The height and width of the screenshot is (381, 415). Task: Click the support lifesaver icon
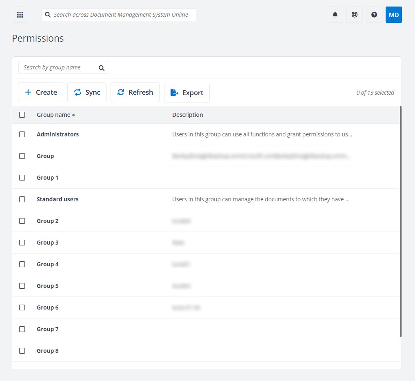tap(354, 15)
